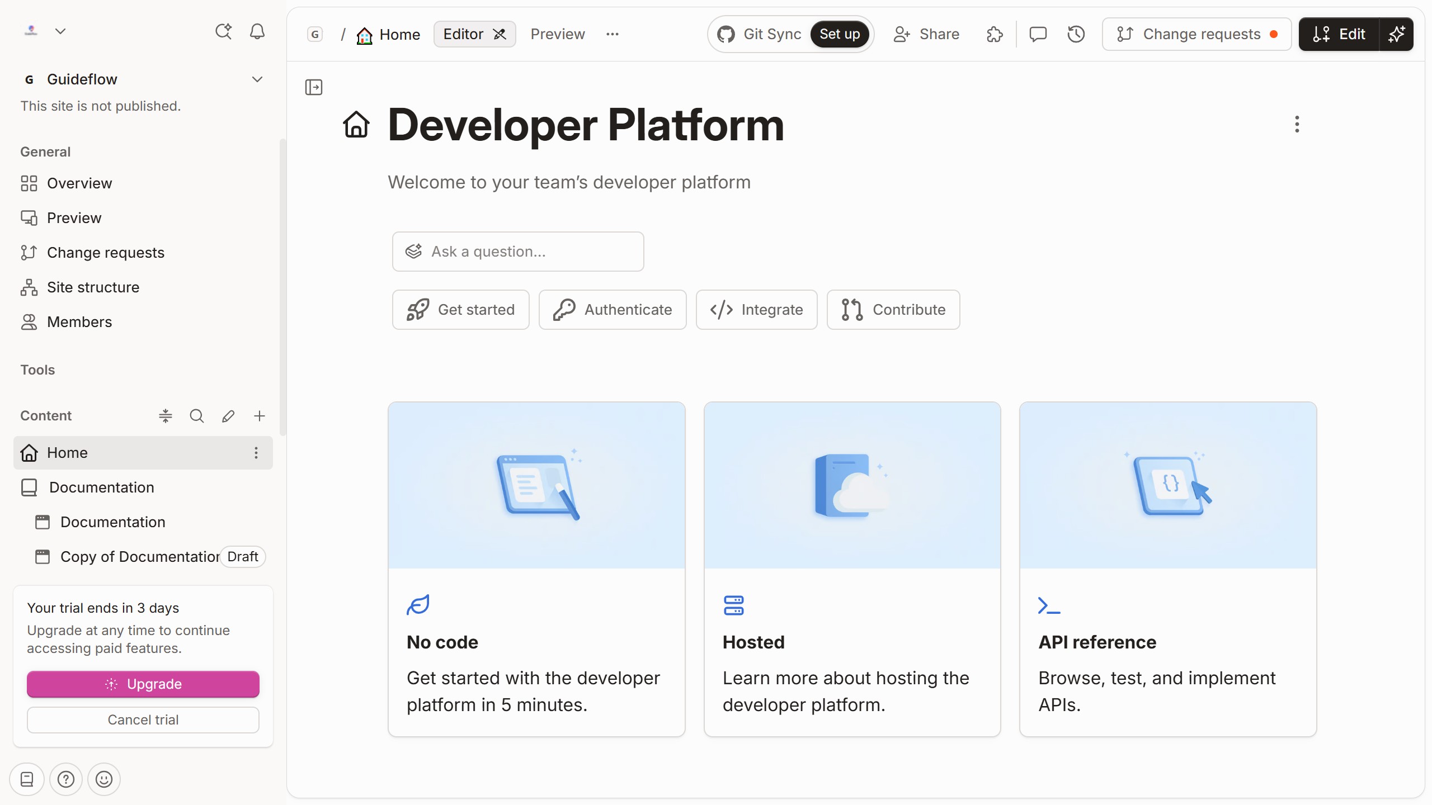
Task: Click the Git Sync GitHub icon
Action: pos(726,35)
